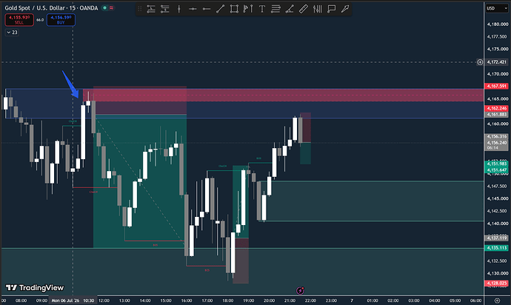Select the Rectangle drawing tool
Image resolution: width=511 pixels, height=305 pixels.
[234, 9]
